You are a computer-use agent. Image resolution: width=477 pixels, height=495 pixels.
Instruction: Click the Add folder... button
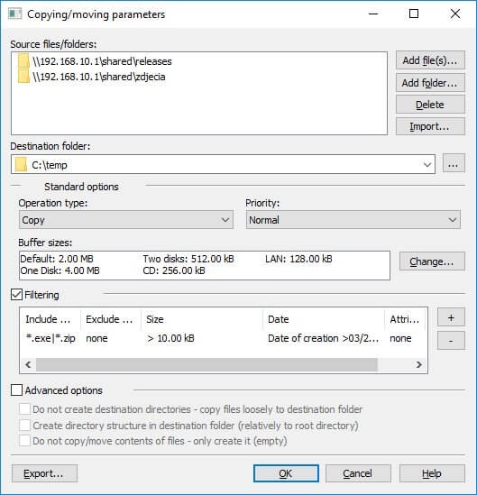(x=430, y=83)
